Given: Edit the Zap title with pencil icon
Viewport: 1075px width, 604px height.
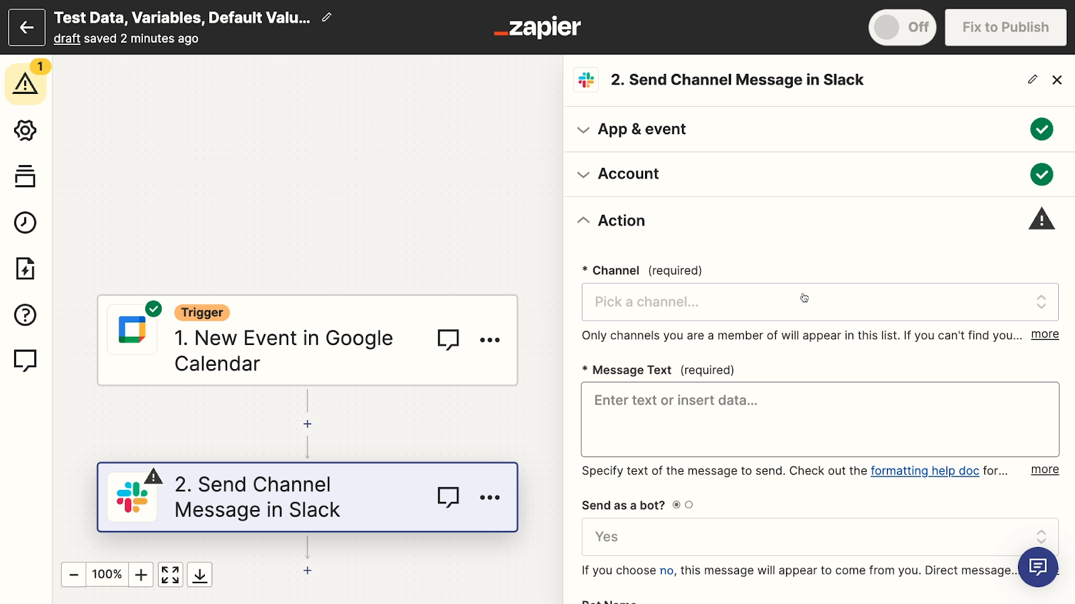Looking at the screenshot, I should pos(327,17).
